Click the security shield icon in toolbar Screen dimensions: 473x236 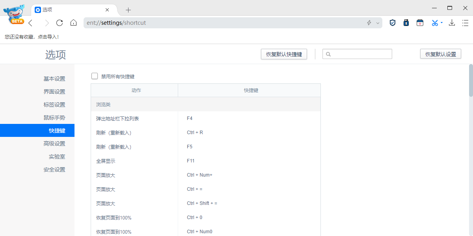[x=392, y=23]
